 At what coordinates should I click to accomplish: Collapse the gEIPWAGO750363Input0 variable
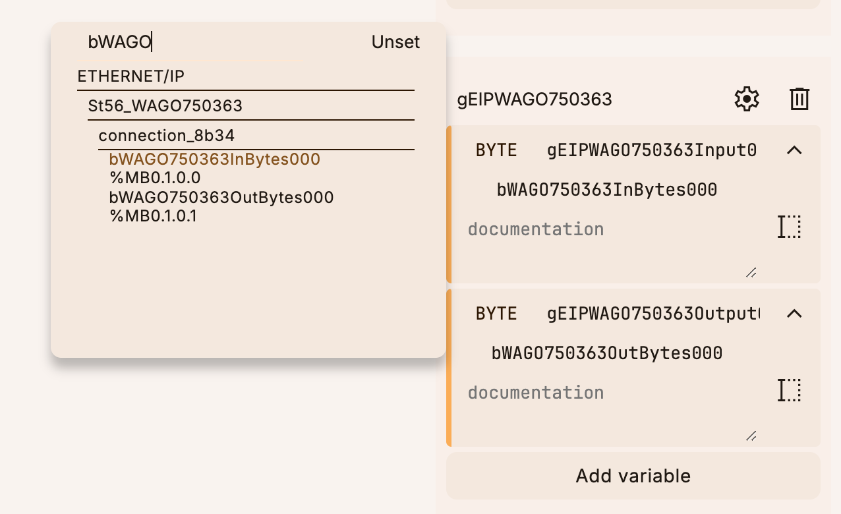794,150
